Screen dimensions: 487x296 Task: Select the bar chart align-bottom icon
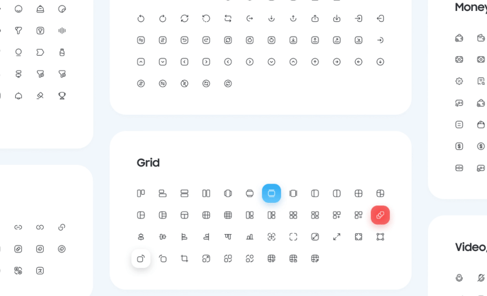(x=250, y=237)
